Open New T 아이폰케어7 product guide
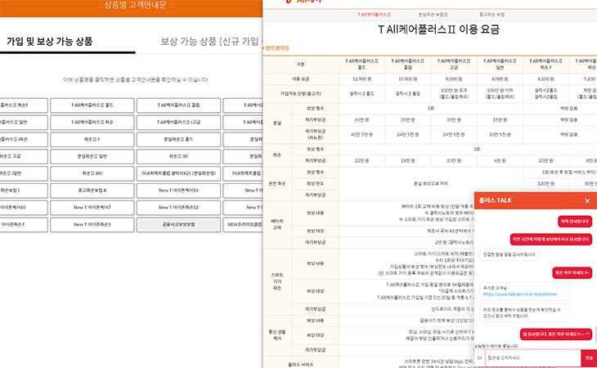The width and height of the screenshot is (597, 368). click(x=92, y=208)
